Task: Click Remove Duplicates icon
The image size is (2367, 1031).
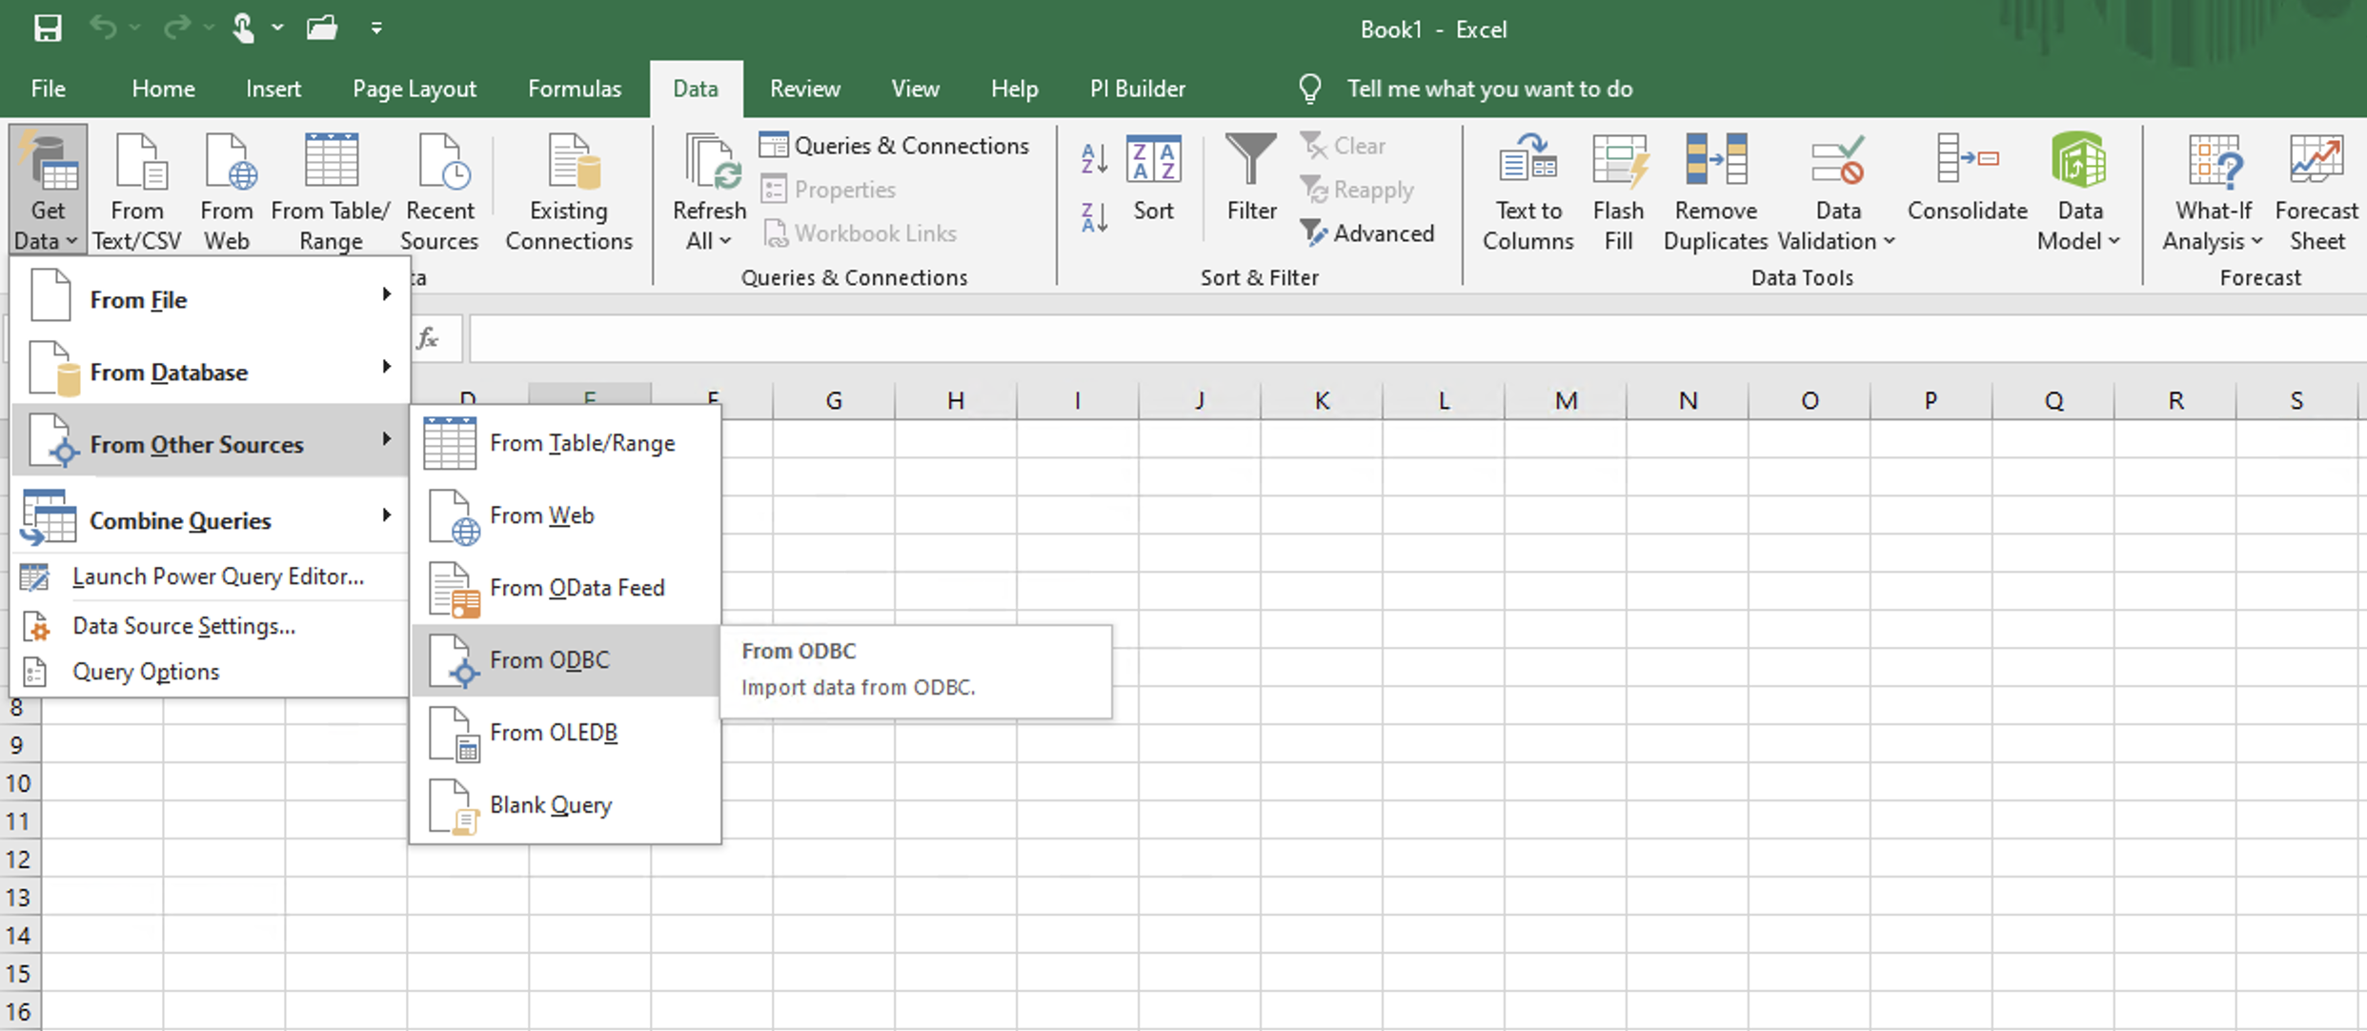Action: coord(1714,188)
